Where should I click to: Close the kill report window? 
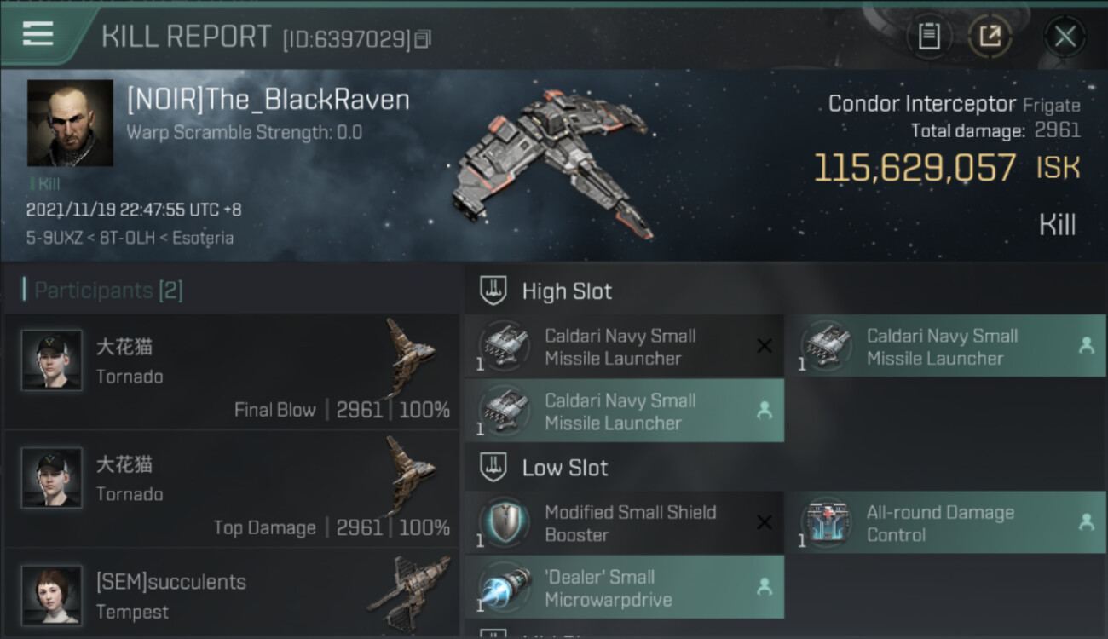(x=1065, y=37)
